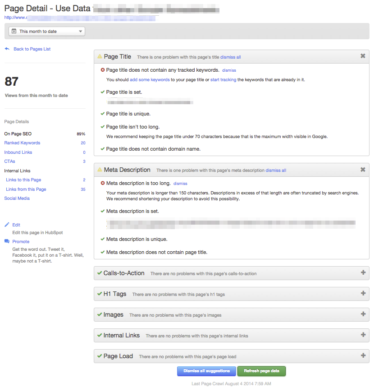This screenshot has width=374, height=392.
Task: Expand the Page Load section plus icon
Action: pyautogui.click(x=363, y=355)
